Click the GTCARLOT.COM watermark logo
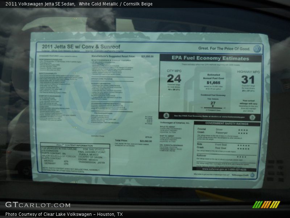The image size is (290, 218). (38, 205)
